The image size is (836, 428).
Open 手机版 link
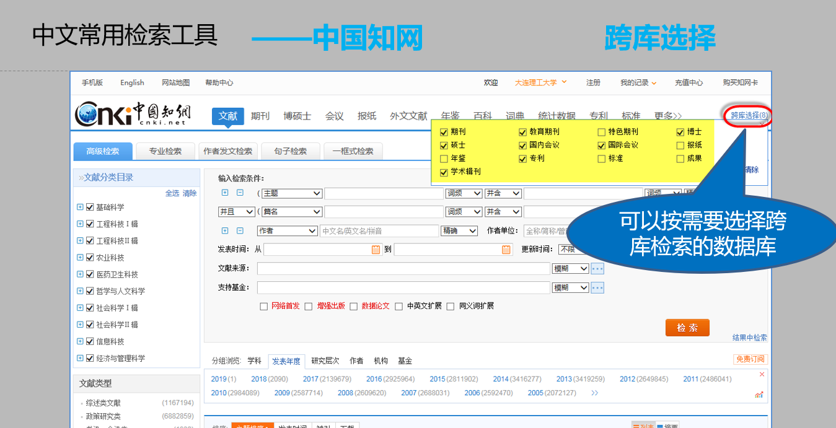tap(92, 82)
